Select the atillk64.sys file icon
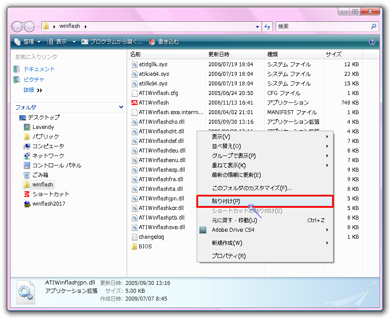 point(134,84)
